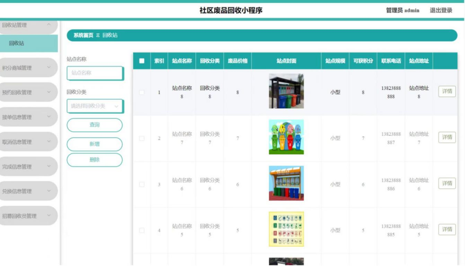The width and height of the screenshot is (465, 266).
Task: Click the 社区废品回收小程序 page title
Action: 231,10
